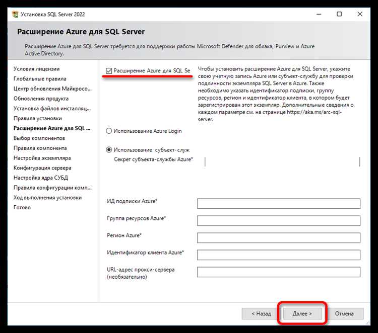Click the Назад button

coord(260,313)
